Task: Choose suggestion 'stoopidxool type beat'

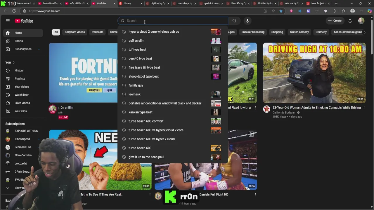Action: click(173, 76)
